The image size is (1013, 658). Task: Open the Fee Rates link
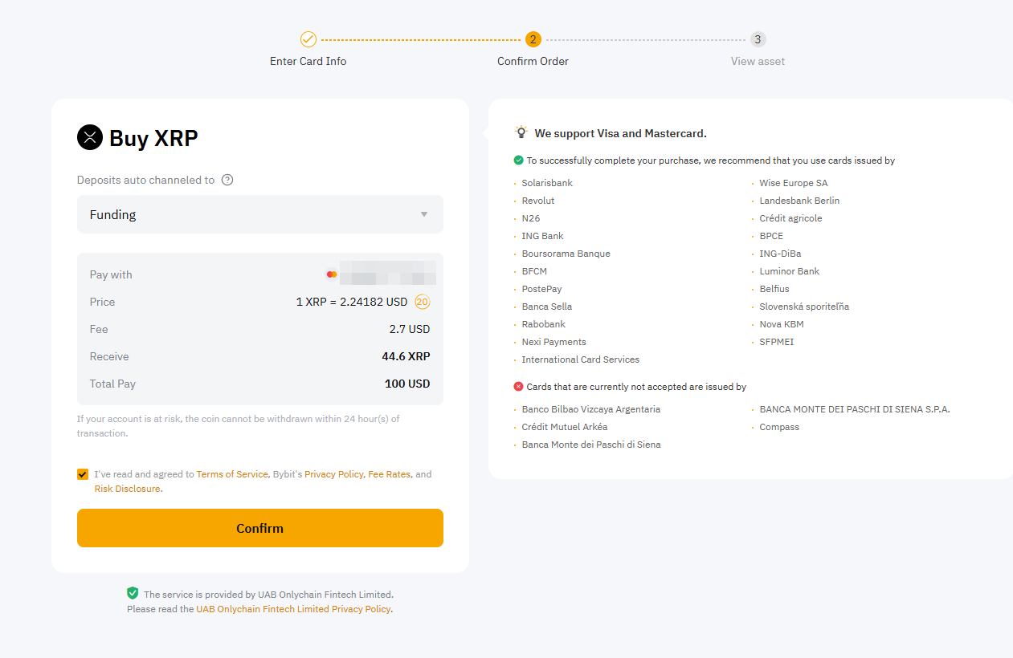[x=390, y=474]
